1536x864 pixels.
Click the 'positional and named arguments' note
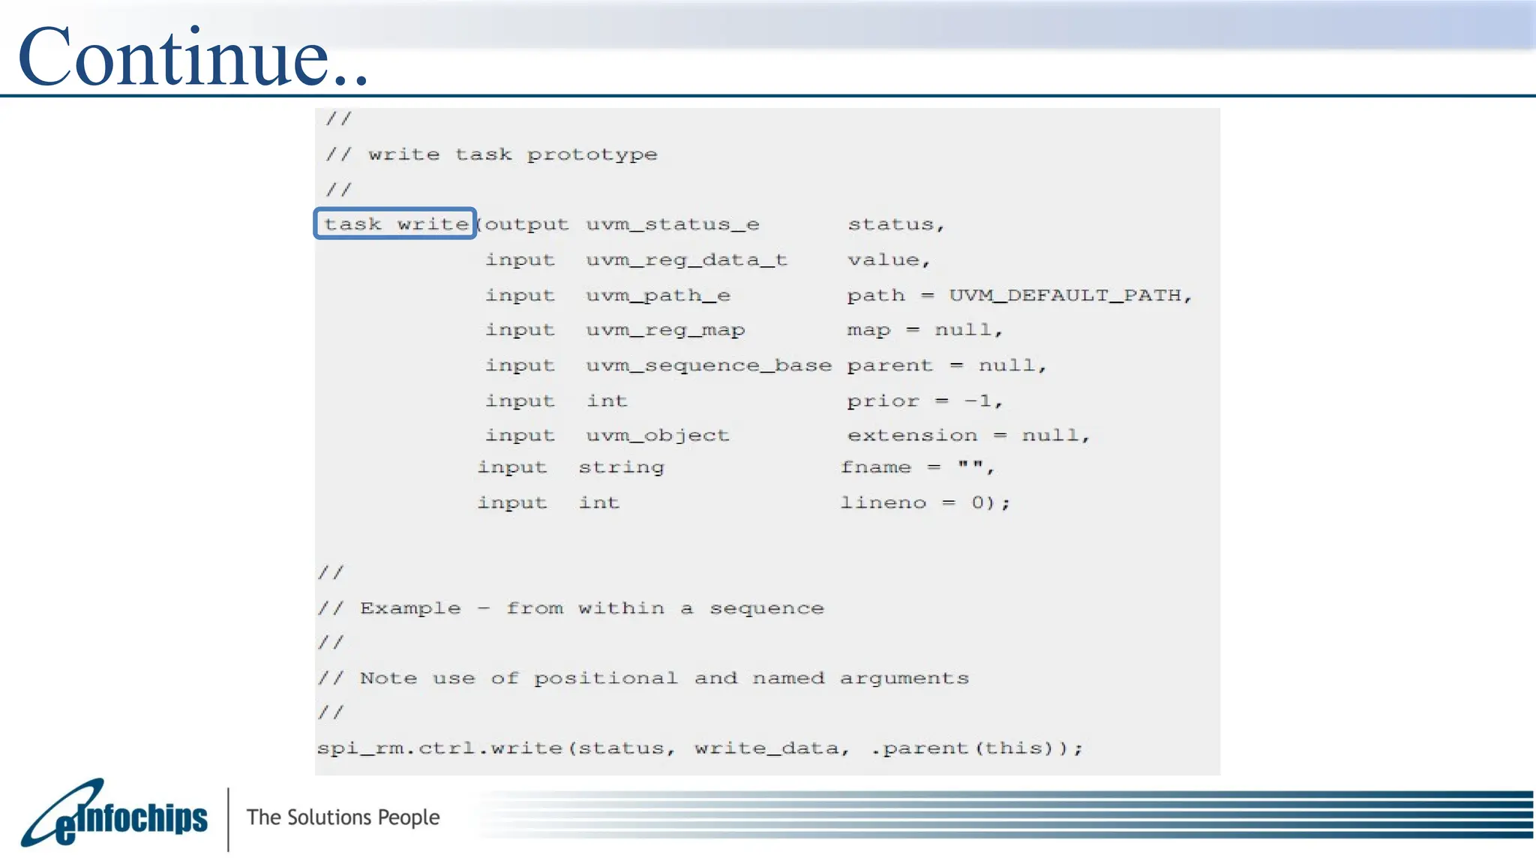[x=751, y=678]
